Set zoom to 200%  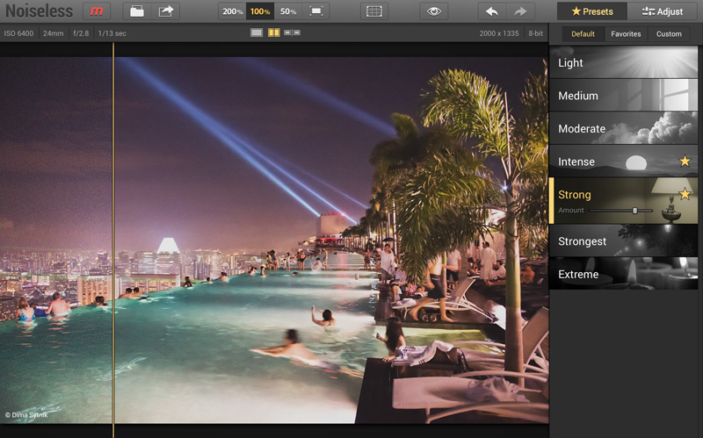(232, 11)
